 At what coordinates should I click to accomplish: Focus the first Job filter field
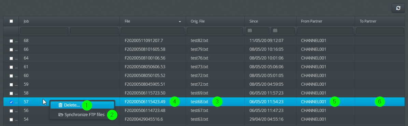(x=44, y=31)
